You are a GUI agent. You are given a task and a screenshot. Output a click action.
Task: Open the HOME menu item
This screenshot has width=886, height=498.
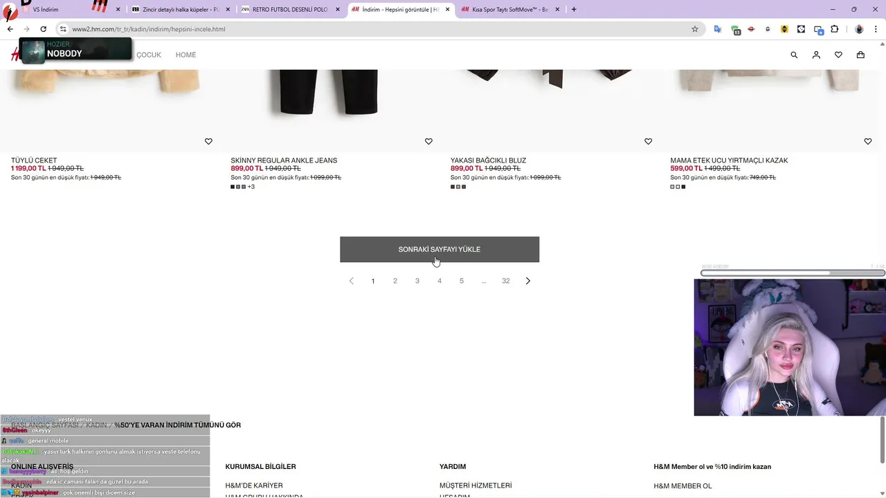(x=186, y=55)
